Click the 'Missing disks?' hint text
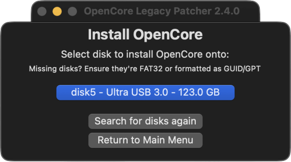Viewport: 291px width, 162px height. 55,69
